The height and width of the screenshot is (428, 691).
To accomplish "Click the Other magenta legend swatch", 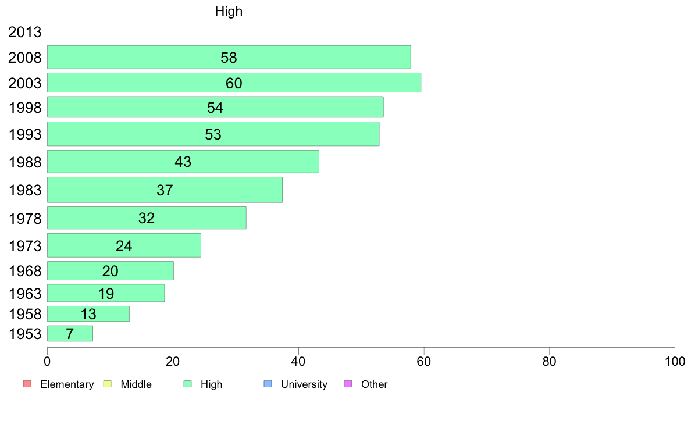I will coord(348,384).
